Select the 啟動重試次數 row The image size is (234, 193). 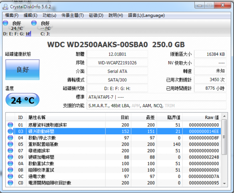click(x=114, y=163)
